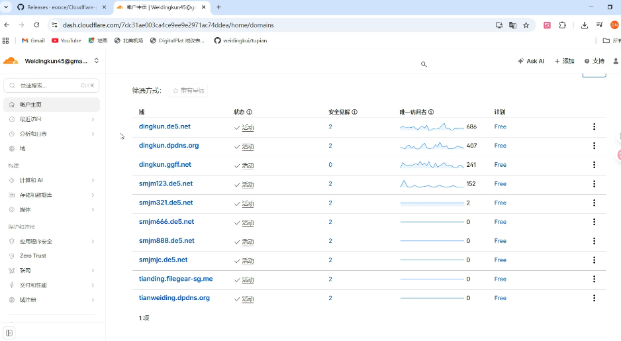
Task: Open account switcher dropdown next to Weidingkun45
Action: (96, 61)
